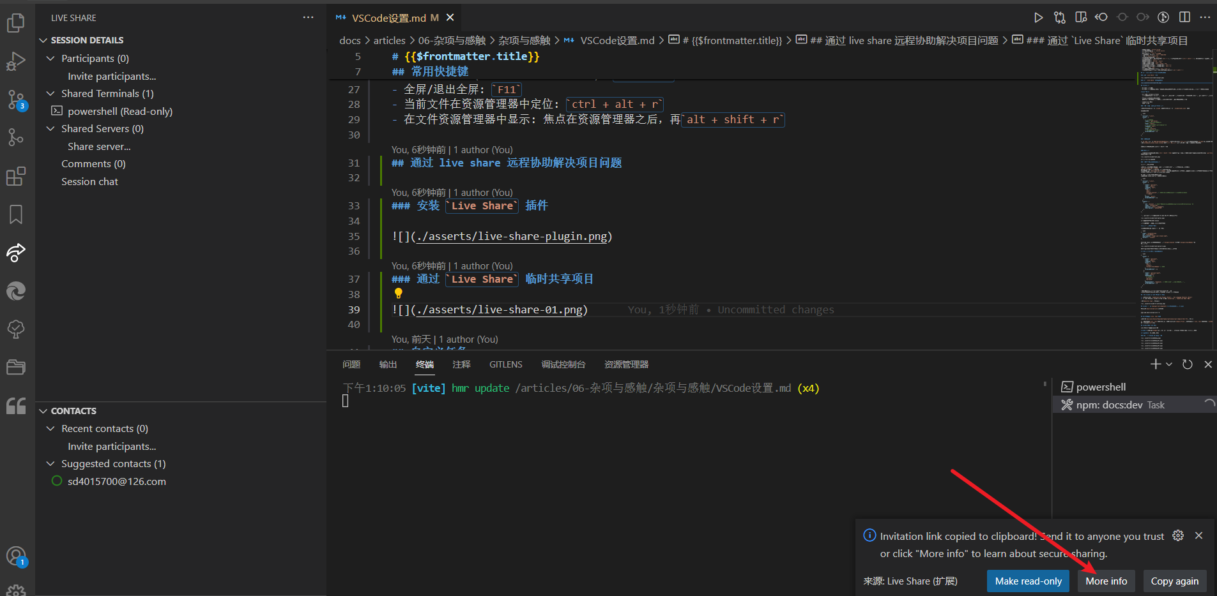The width and height of the screenshot is (1217, 596).
Task: Click the Make read-only button
Action: click(x=1028, y=581)
